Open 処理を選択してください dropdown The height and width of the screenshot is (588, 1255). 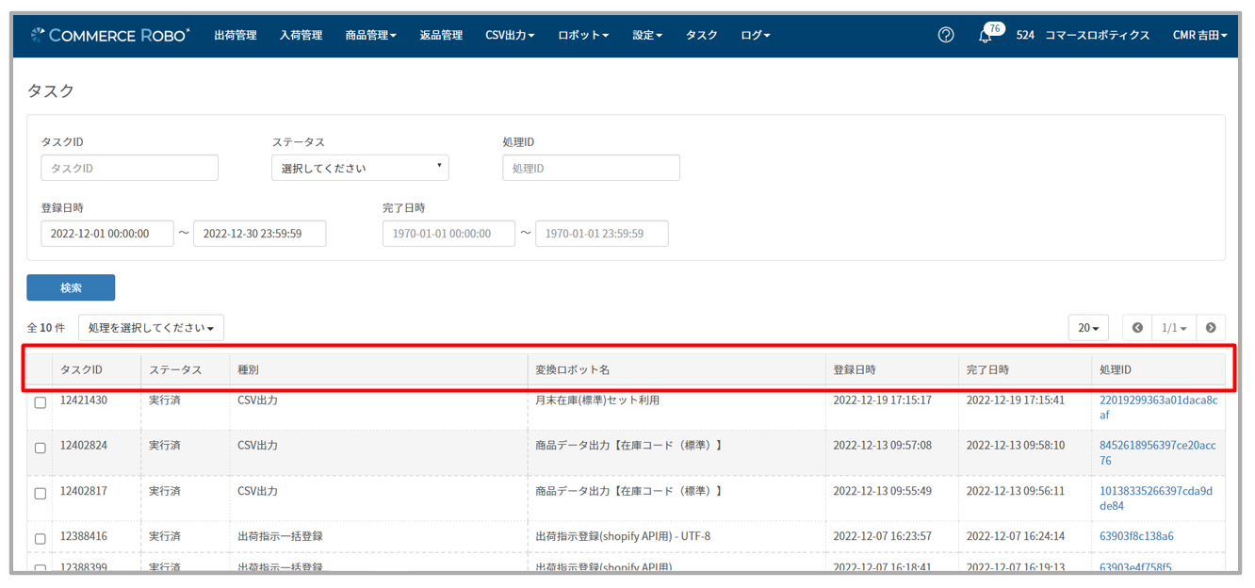[151, 328]
